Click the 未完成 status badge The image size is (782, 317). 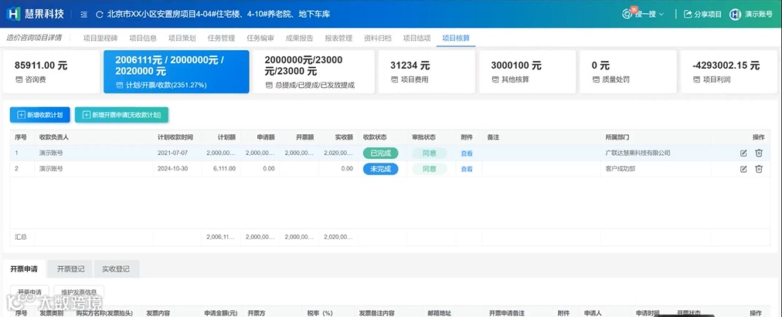click(380, 169)
